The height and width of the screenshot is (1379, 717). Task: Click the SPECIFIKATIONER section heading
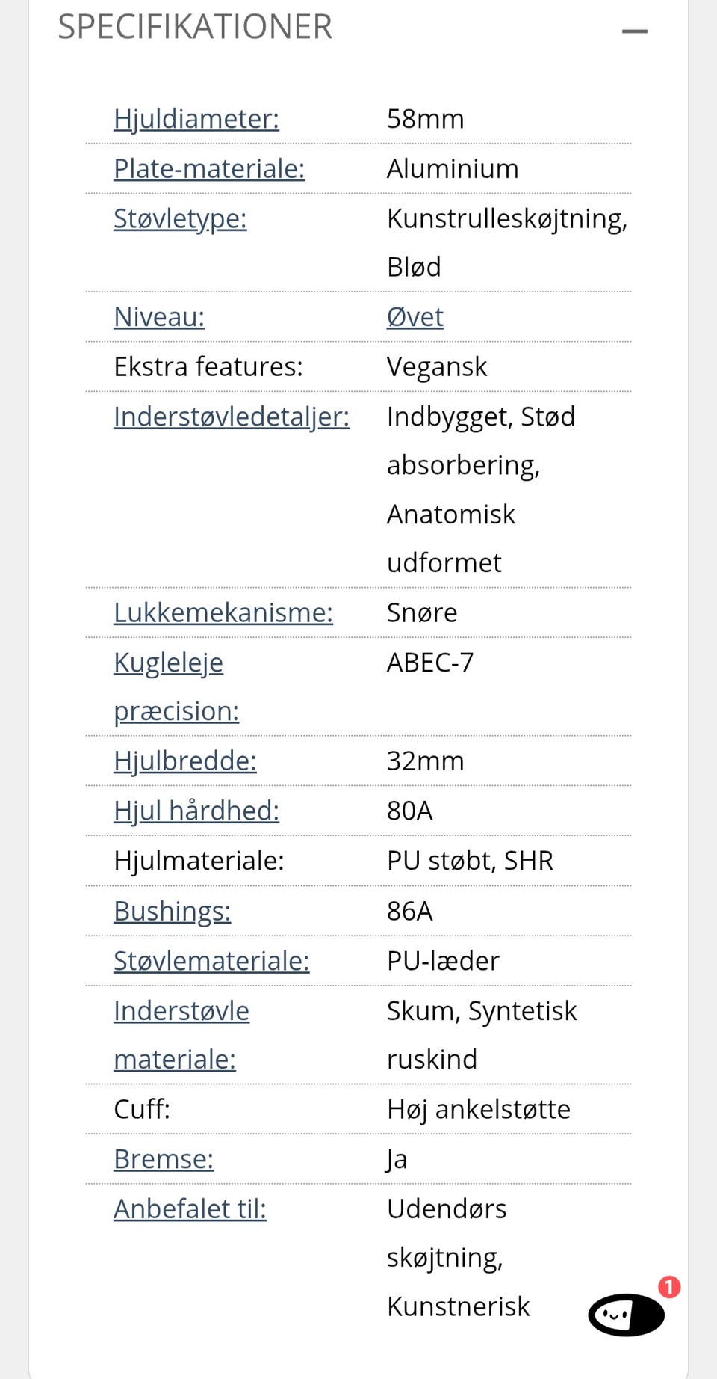tap(195, 27)
